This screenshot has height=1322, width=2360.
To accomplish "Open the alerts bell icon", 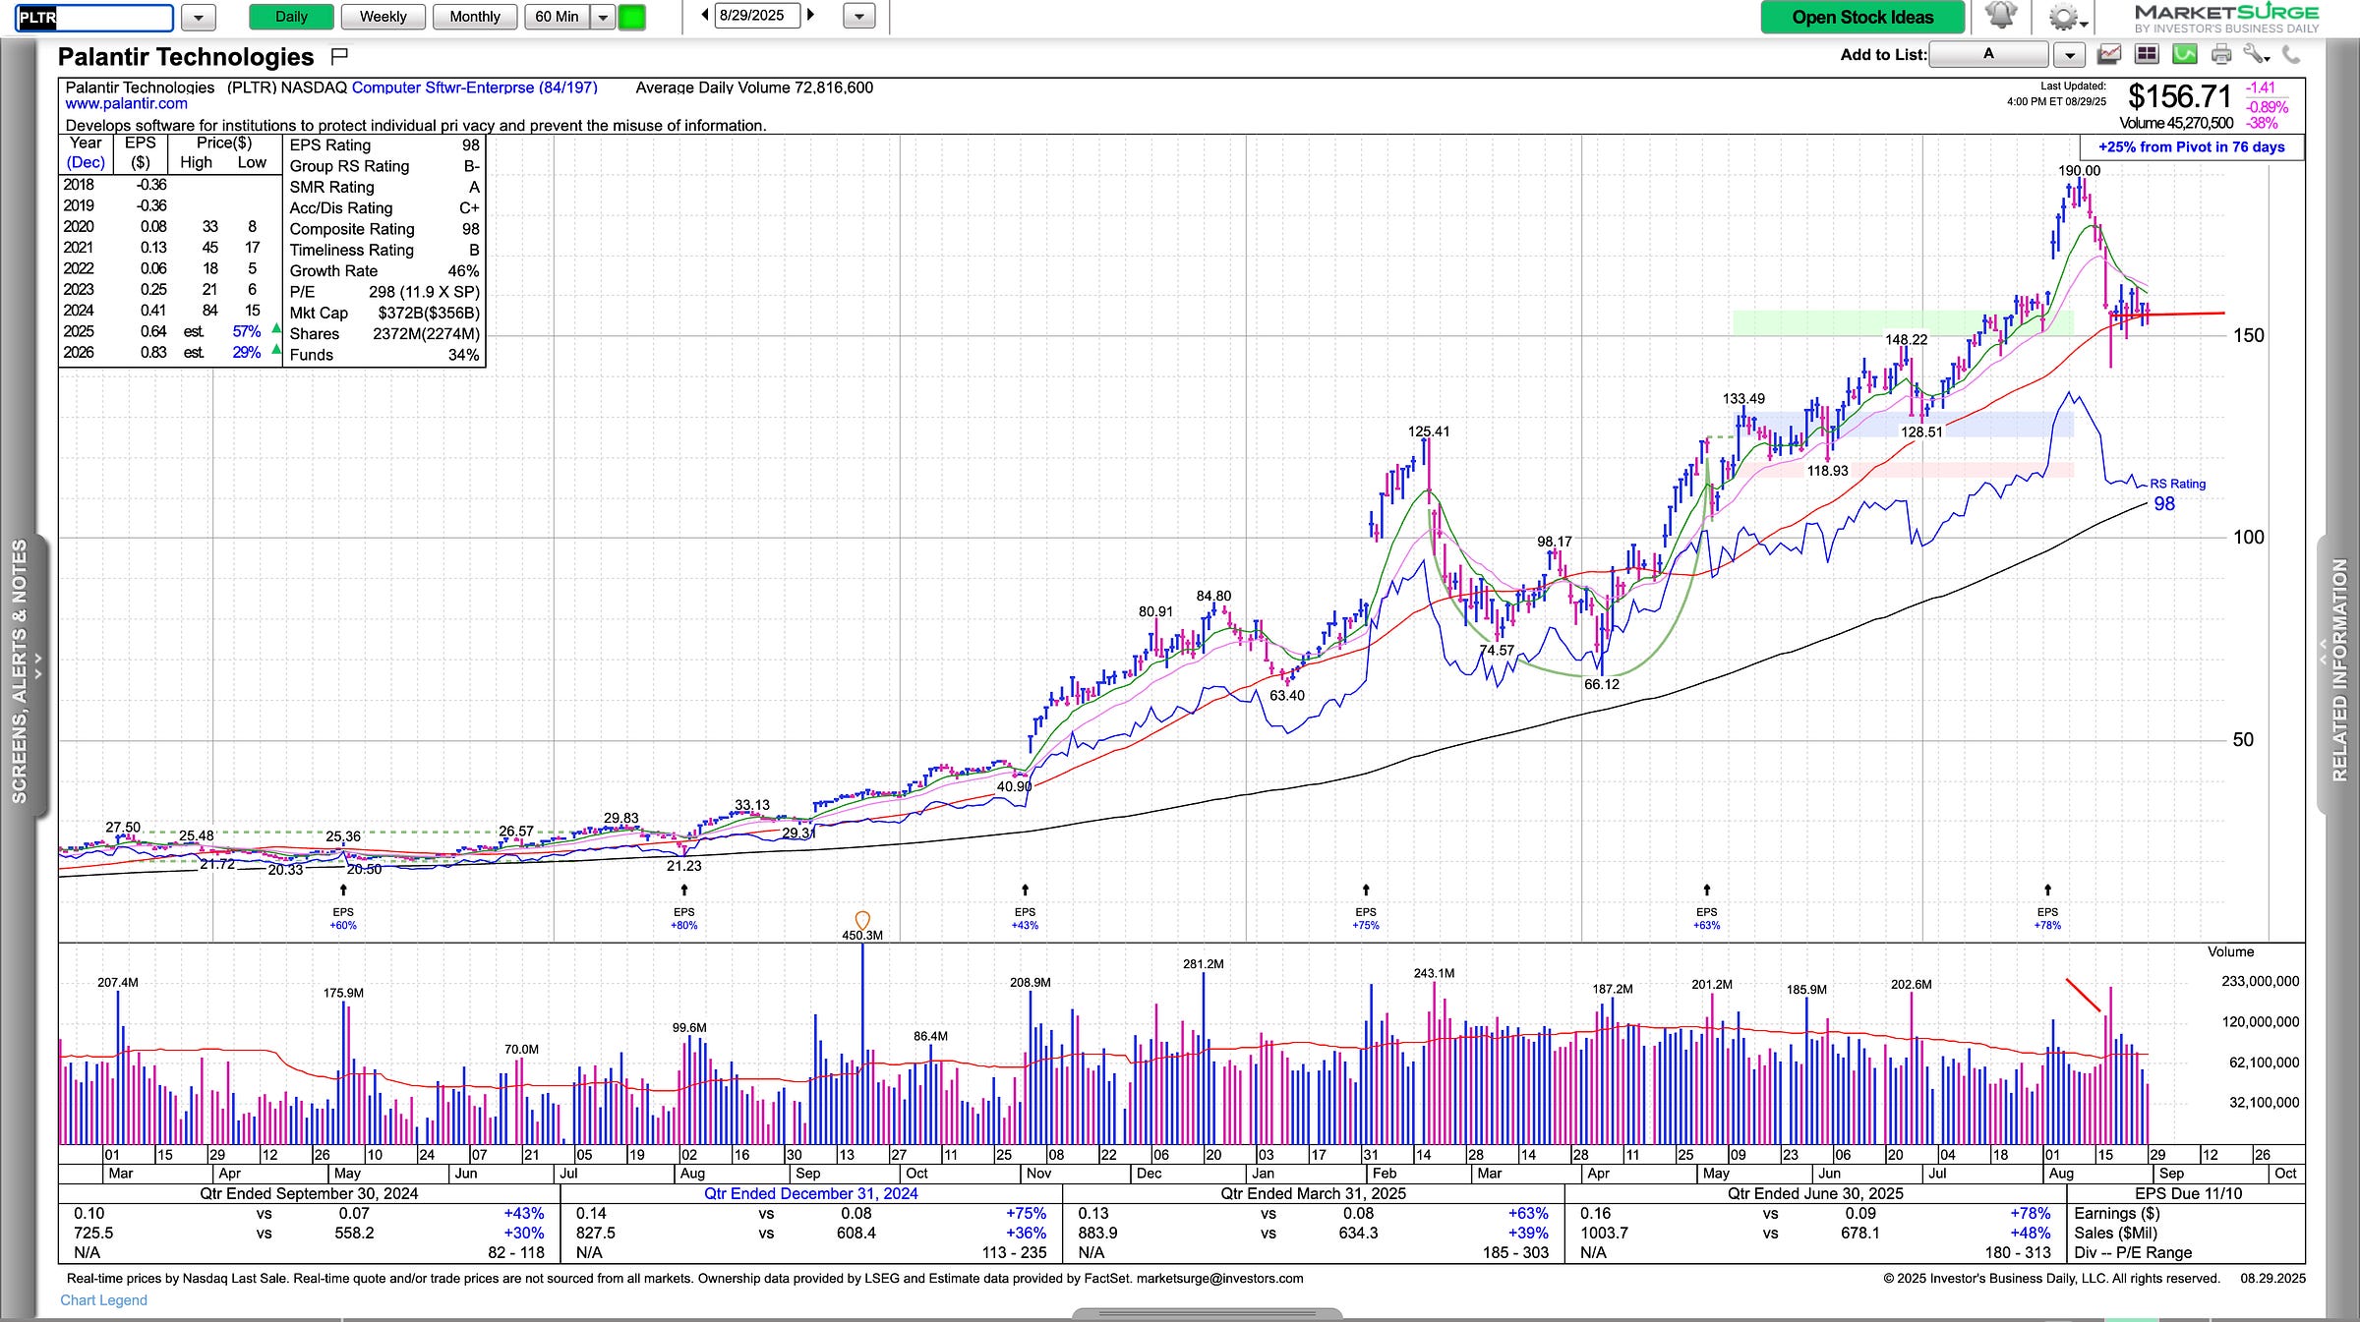I will pyautogui.click(x=2000, y=17).
